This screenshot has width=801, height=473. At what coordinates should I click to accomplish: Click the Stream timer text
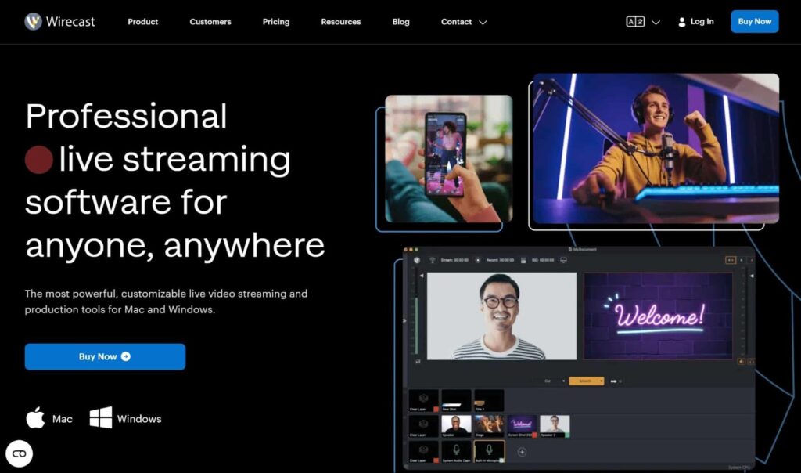[x=454, y=260]
